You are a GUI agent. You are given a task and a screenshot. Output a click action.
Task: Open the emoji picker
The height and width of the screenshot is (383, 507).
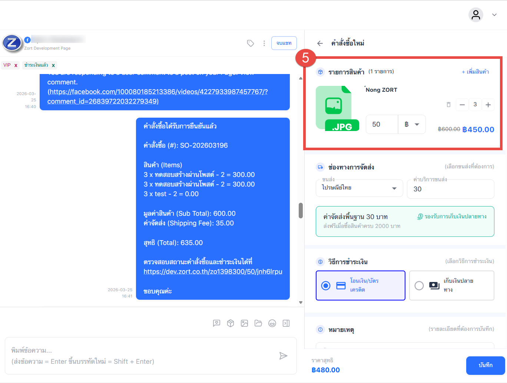click(272, 323)
